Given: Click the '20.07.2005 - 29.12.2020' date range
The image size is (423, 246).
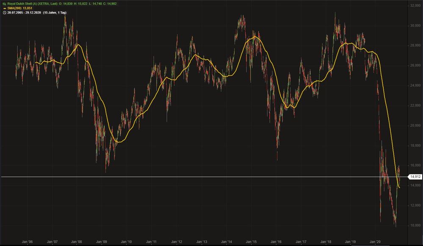Looking at the screenshot, I should 24,13.
